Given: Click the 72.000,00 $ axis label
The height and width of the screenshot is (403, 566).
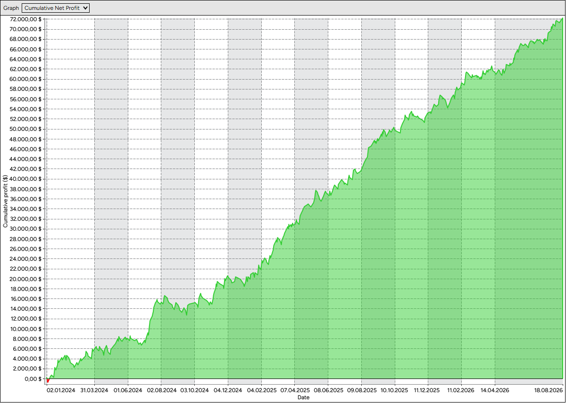Looking at the screenshot, I should pos(26,19).
